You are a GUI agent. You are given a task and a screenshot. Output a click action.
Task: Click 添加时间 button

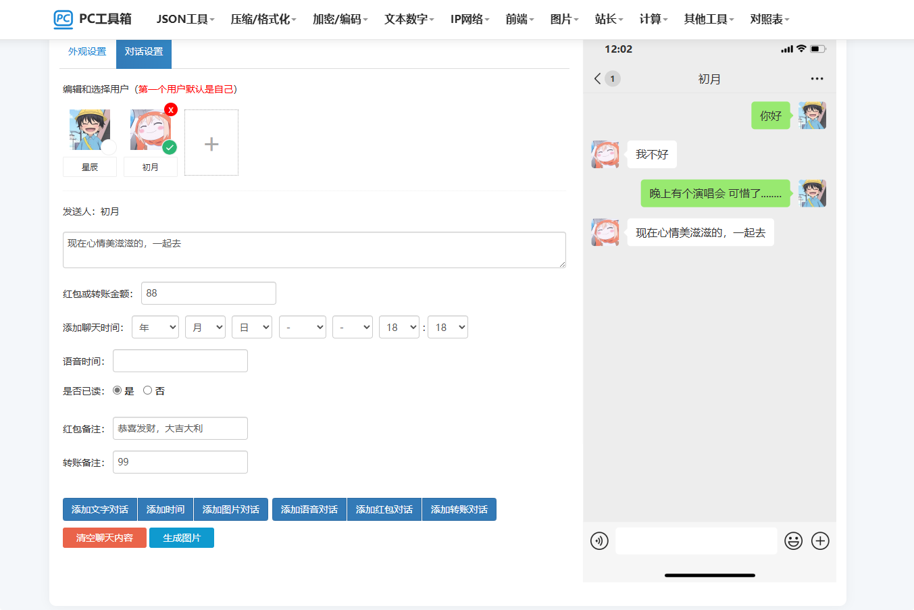166,509
